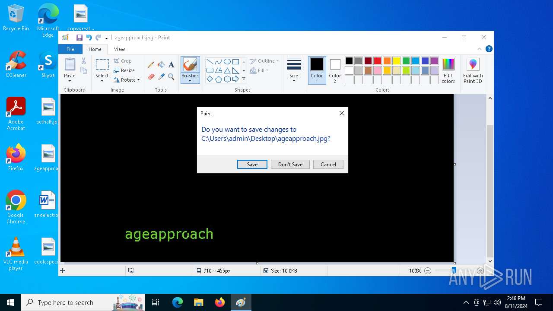The height and width of the screenshot is (311, 553).
Task: Click the zoom slider handle
Action: [454, 270]
